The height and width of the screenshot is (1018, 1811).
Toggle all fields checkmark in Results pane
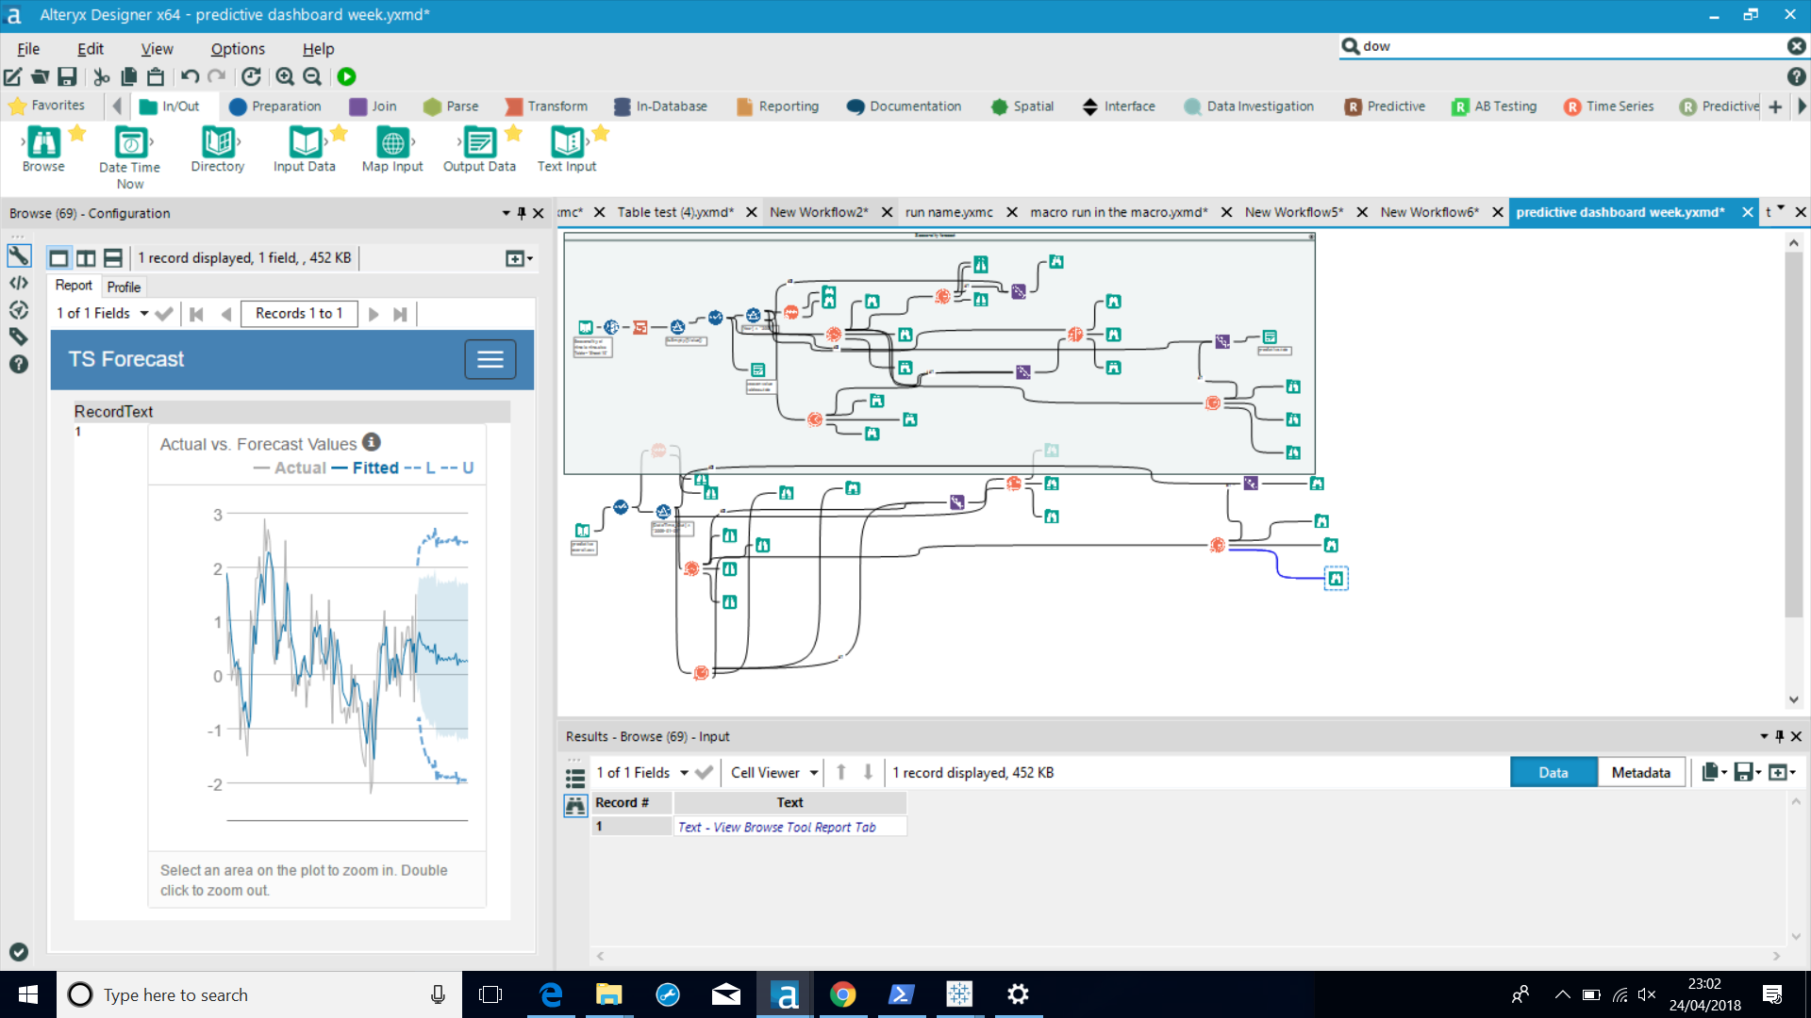click(x=704, y=773)
